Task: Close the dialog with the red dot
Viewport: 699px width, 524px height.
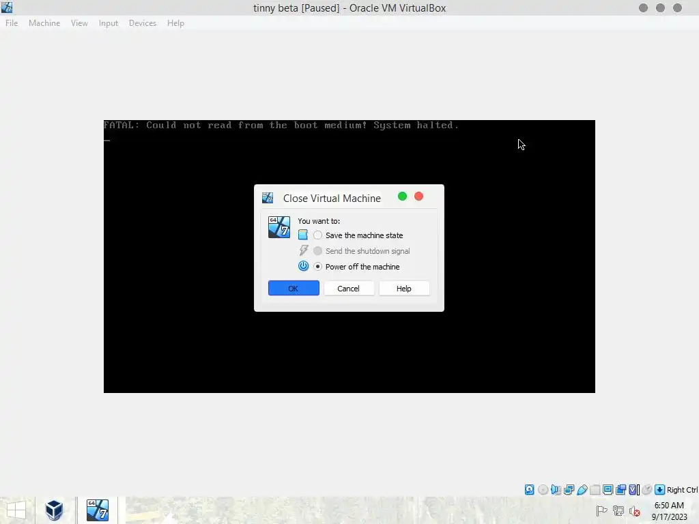Action: click(x=418, y=196)
